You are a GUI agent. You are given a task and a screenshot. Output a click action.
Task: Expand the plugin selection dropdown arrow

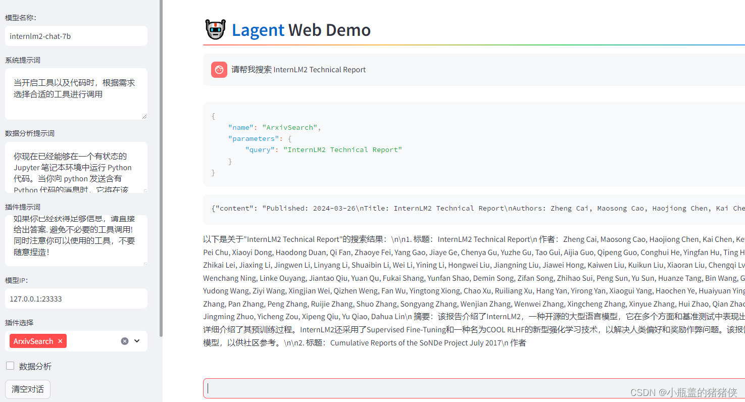coord(137,341)
